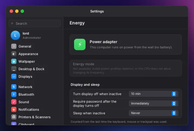Click the stepper arrows beside Never
Viewport: 194px width, 131px height.
pyautogui.click(x=174, y=113)
